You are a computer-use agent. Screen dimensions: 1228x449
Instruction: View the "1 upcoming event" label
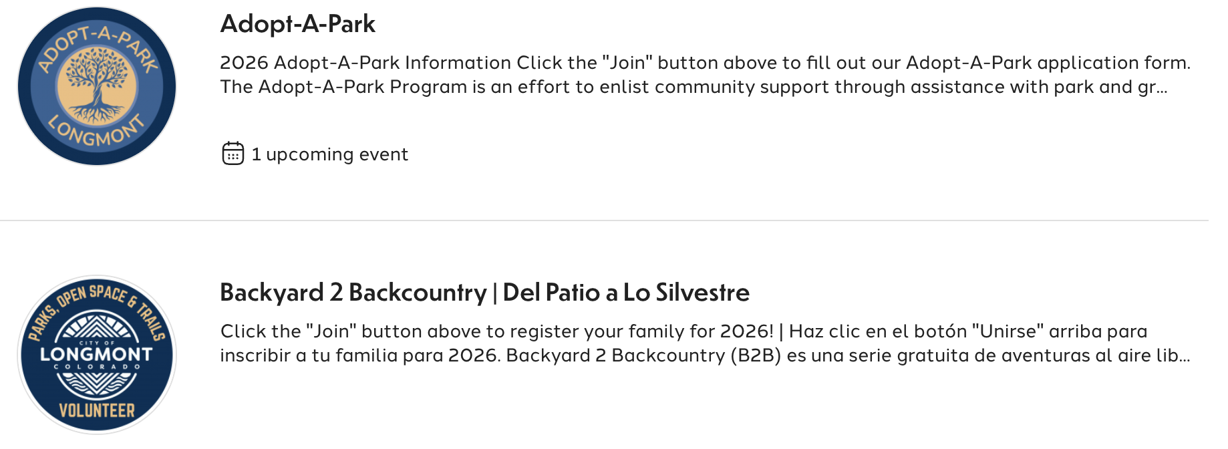[x=329, y=154]
